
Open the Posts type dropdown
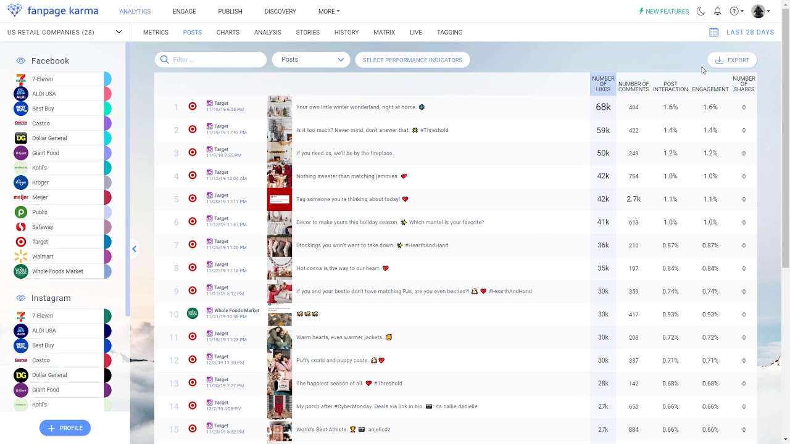pyautogui.click(x=311, y=60)
